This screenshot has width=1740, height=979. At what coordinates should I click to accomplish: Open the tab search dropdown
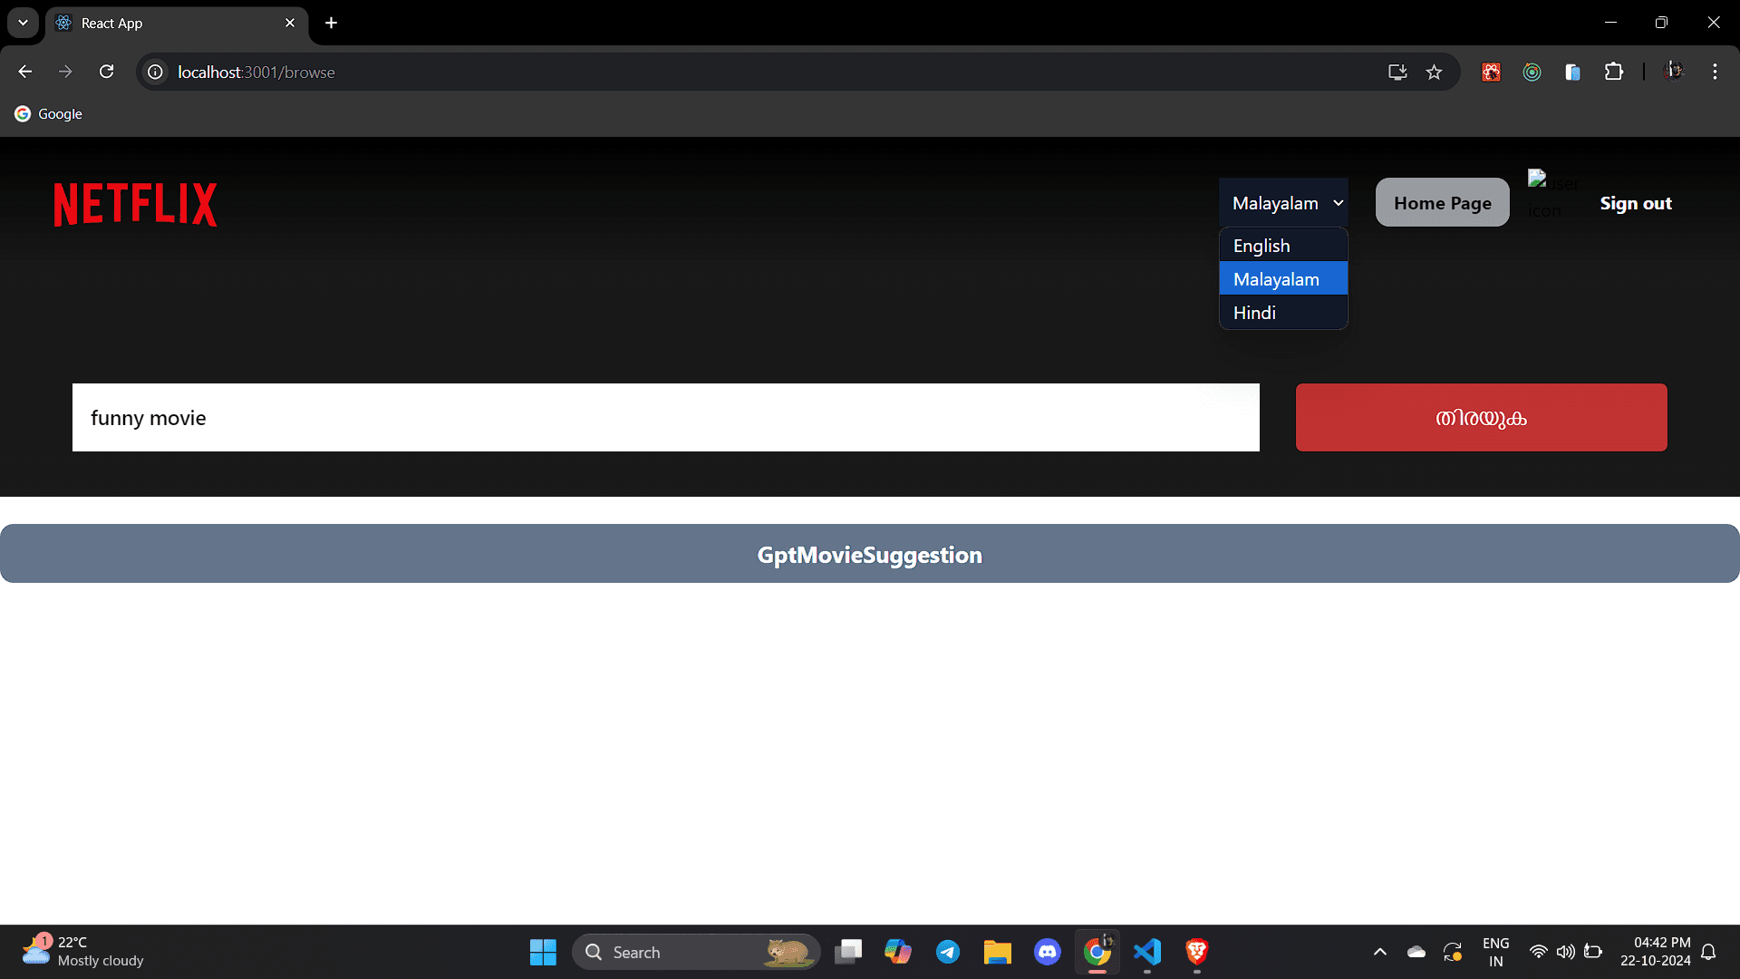[x=24, y=24]
